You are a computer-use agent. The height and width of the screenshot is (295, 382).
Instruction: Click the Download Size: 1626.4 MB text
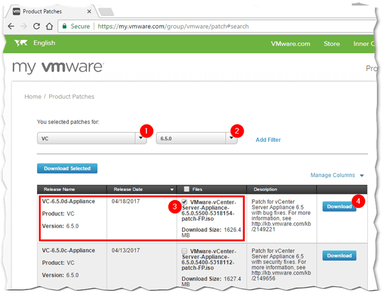coord(211,233)
